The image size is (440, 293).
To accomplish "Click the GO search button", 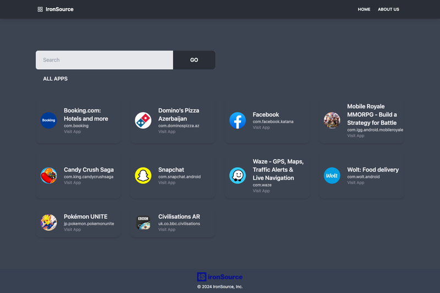I will click(194, 60).
